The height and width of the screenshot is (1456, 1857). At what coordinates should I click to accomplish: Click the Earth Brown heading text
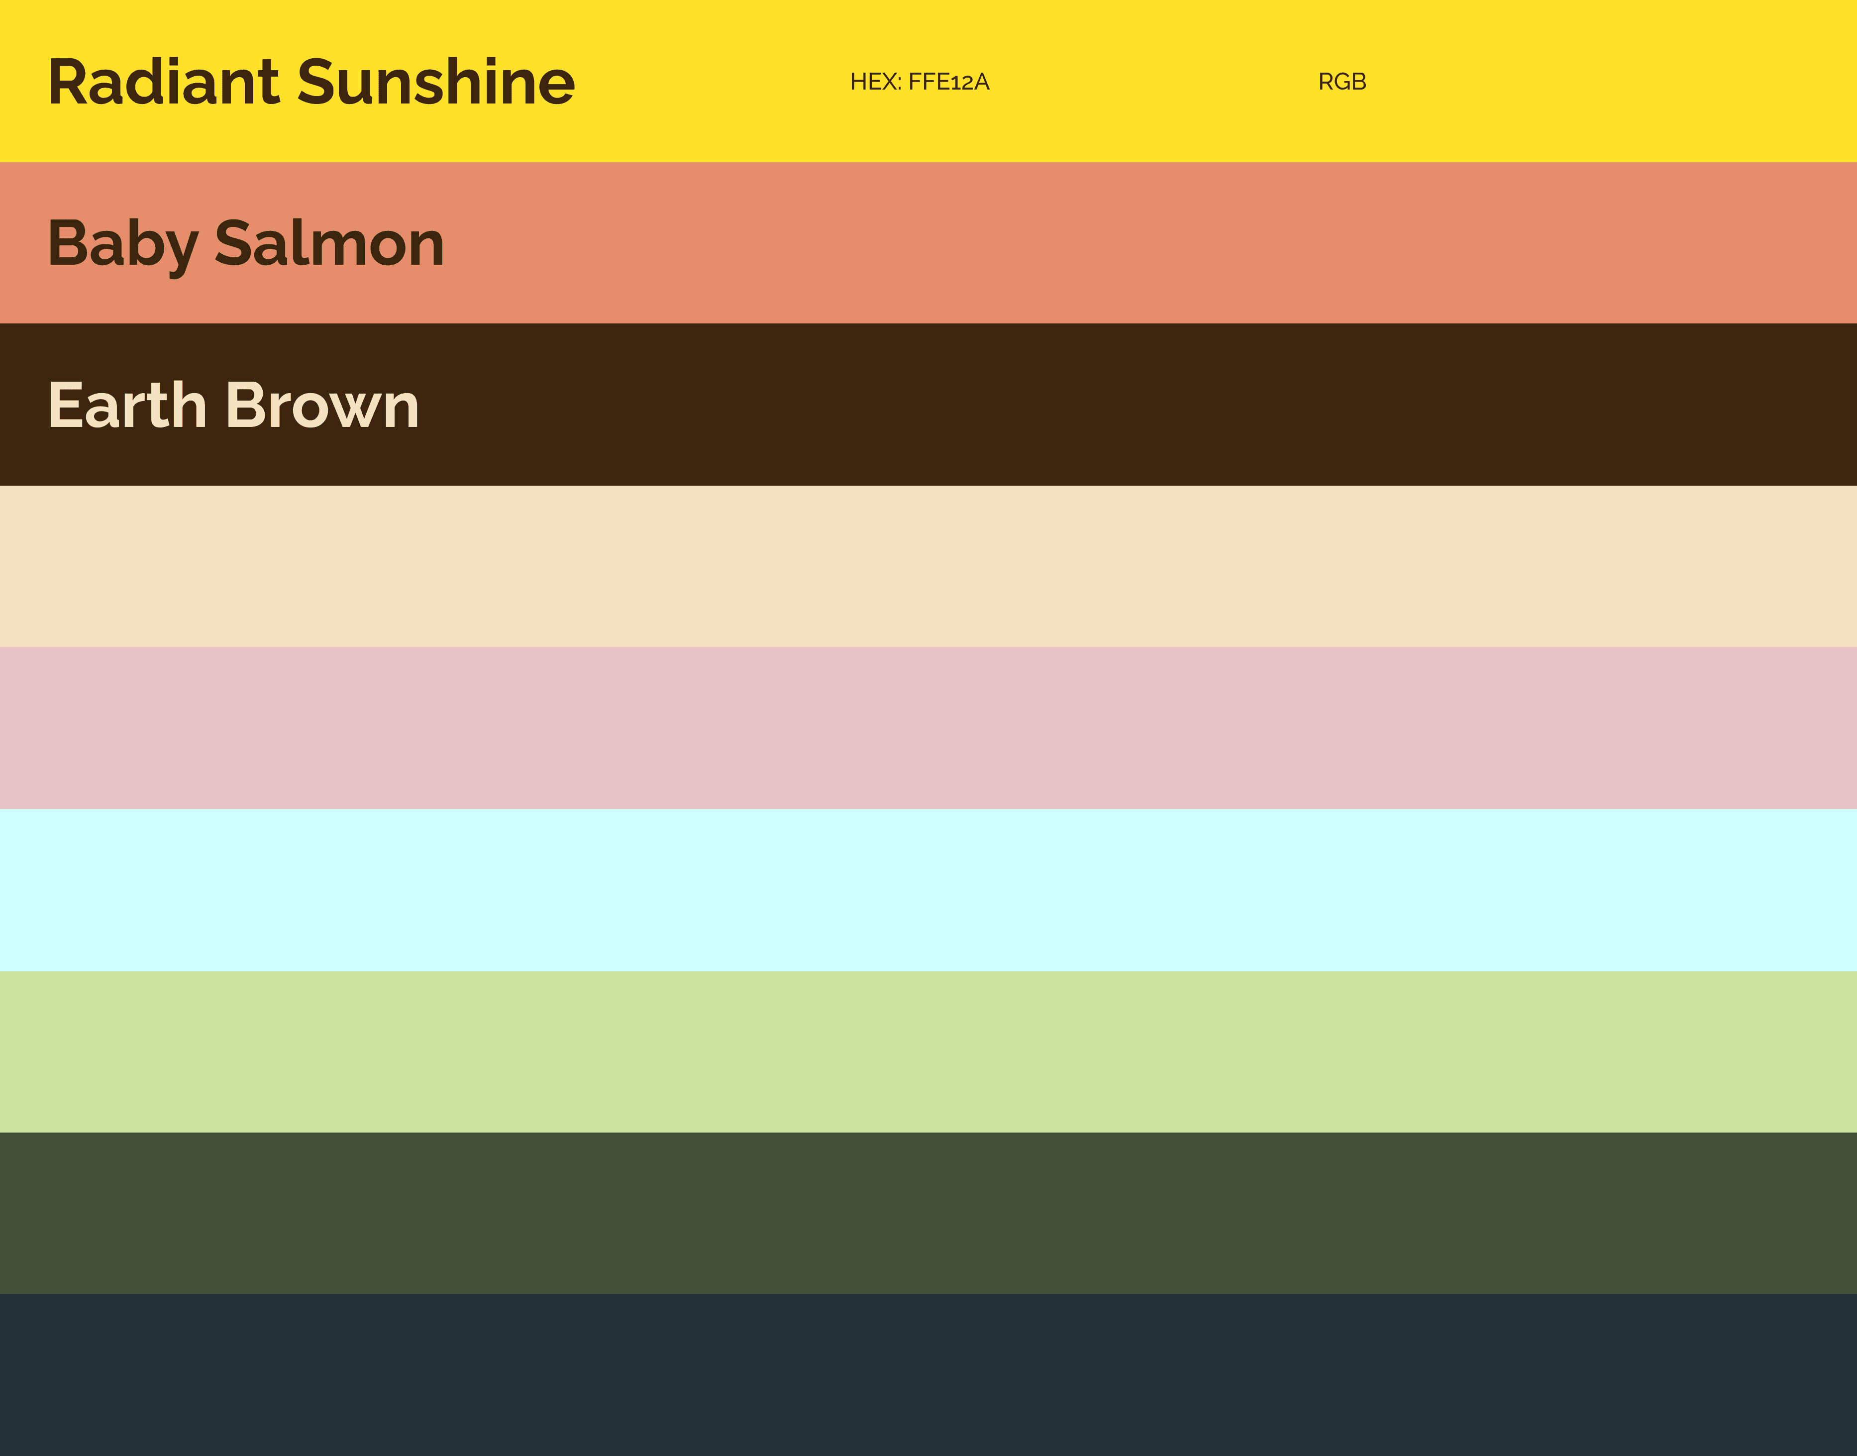233,405
